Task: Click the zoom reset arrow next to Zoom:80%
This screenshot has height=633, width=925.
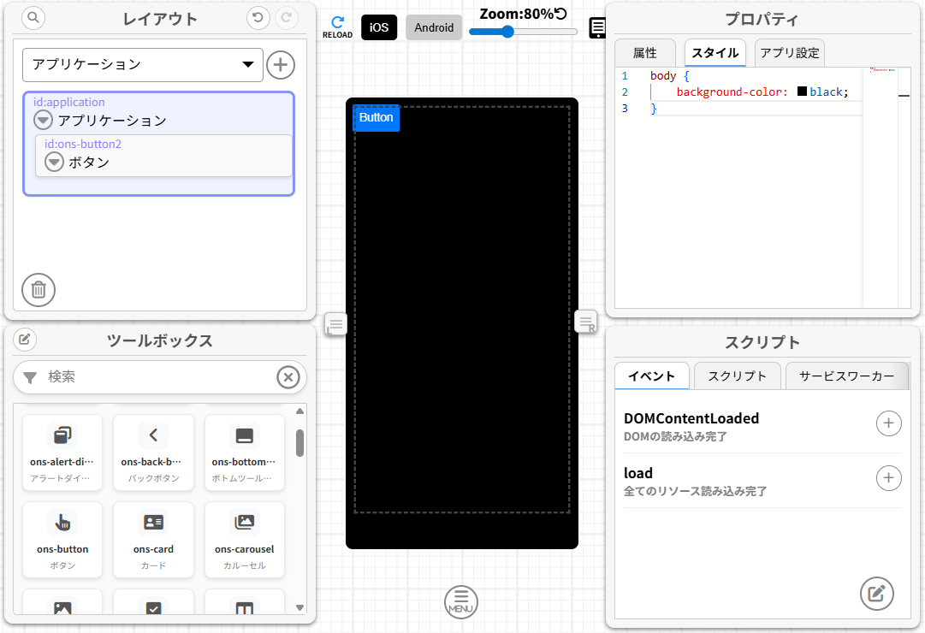Action: point(560,15)
